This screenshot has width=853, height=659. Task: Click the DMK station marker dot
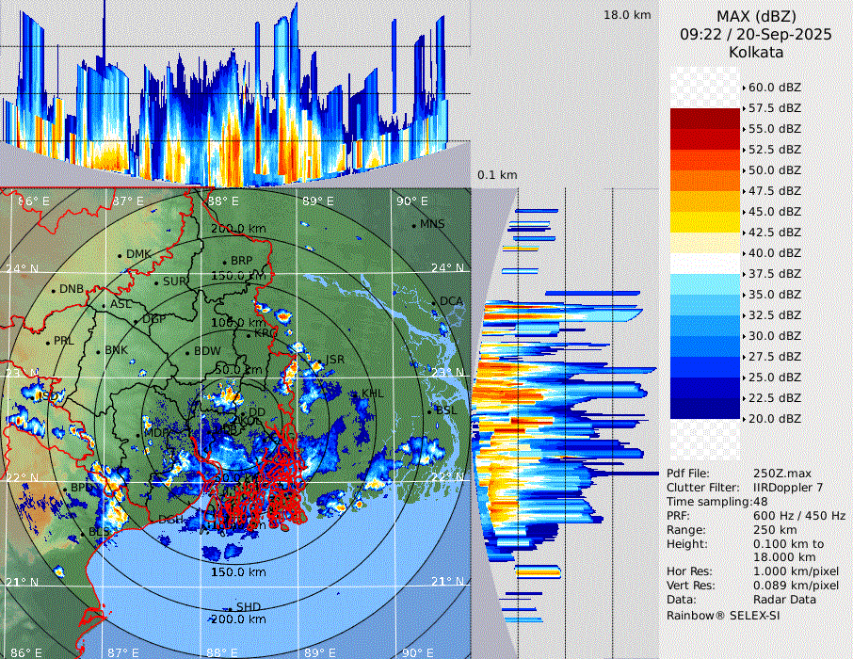point(120,255)
